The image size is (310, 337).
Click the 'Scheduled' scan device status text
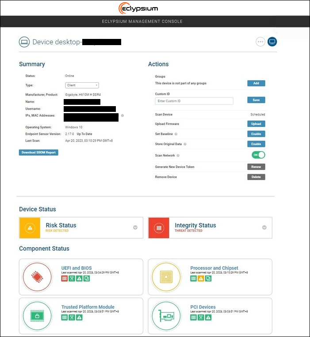click(x=257, y=115)
